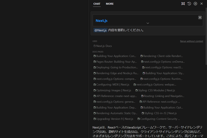Click the DOCS PAGES section label

[98, 52]
